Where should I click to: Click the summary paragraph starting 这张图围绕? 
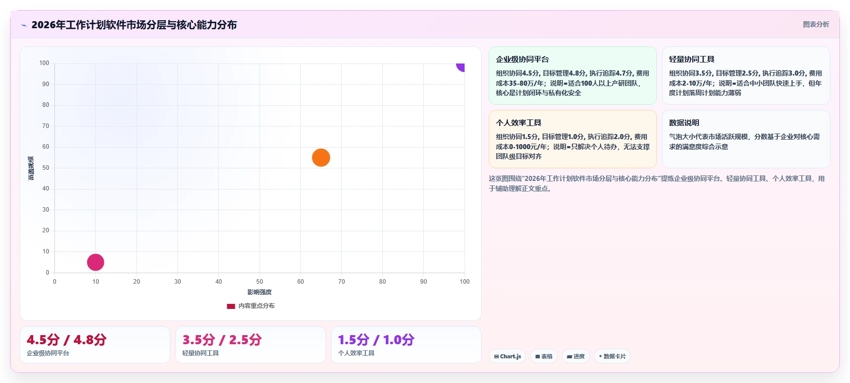pyautogui.click(x=657, y=183)
